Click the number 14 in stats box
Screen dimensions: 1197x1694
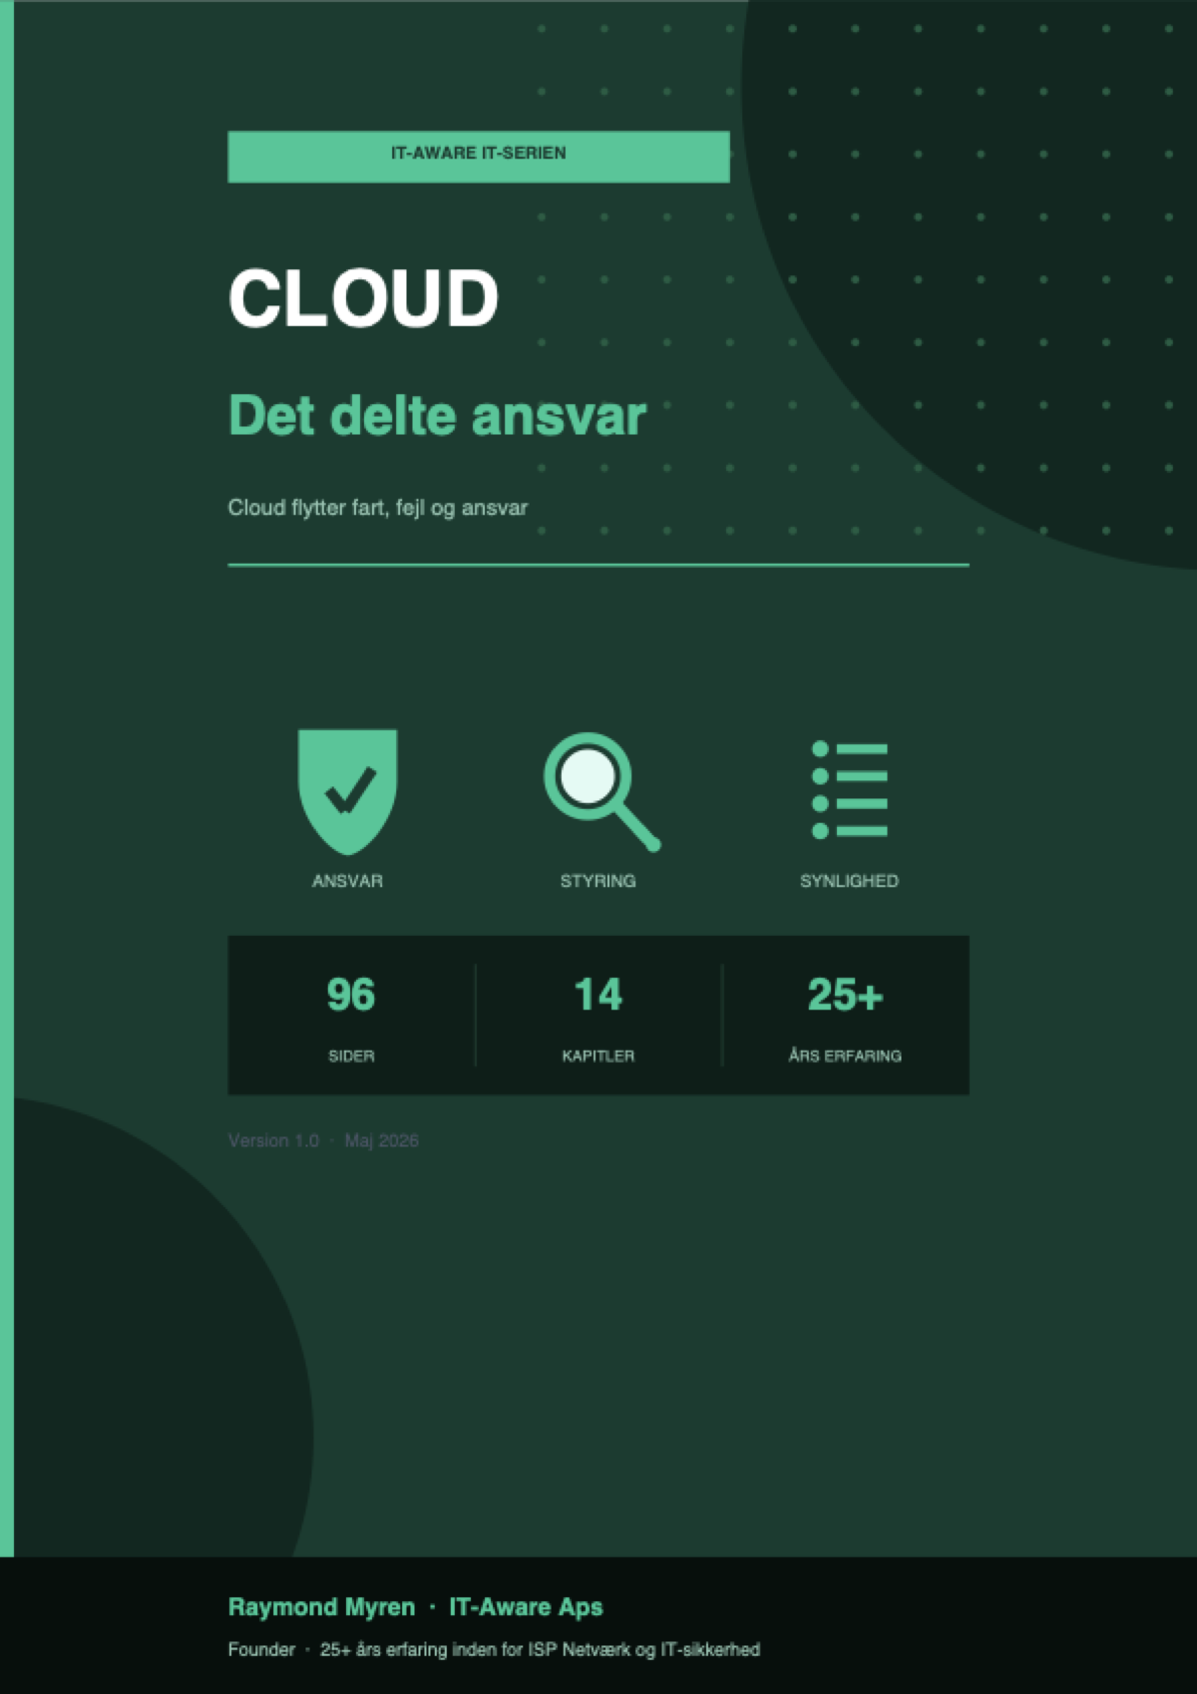tap(598, 995)
